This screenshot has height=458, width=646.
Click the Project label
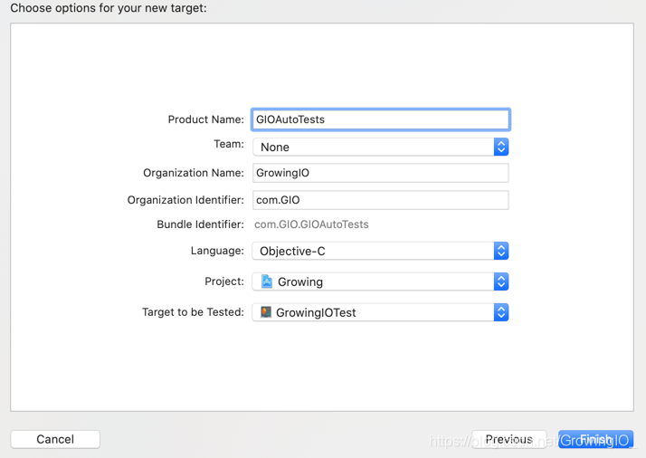pos(224,281)
